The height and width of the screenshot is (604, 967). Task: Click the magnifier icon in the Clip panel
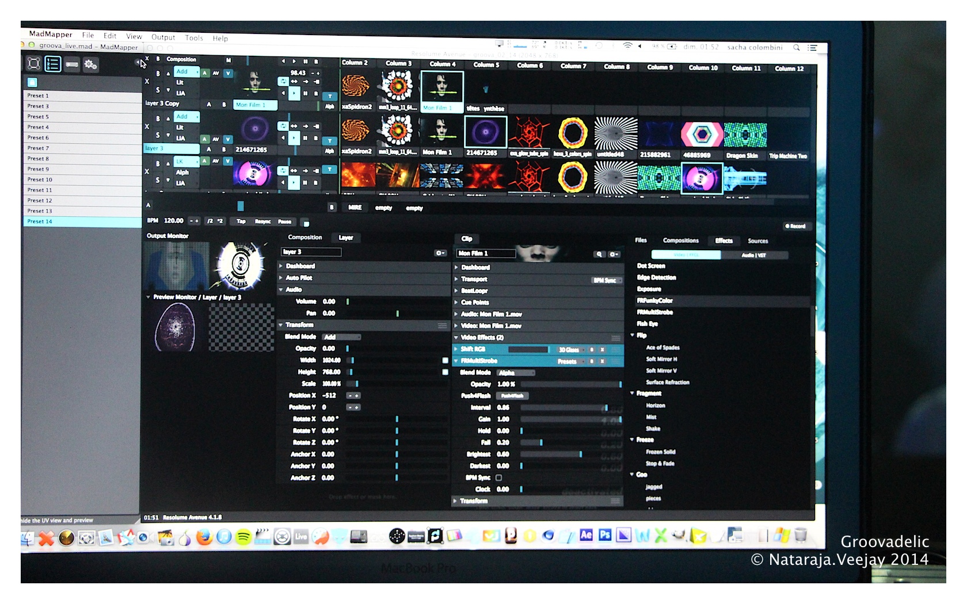(x=599, y=254)
